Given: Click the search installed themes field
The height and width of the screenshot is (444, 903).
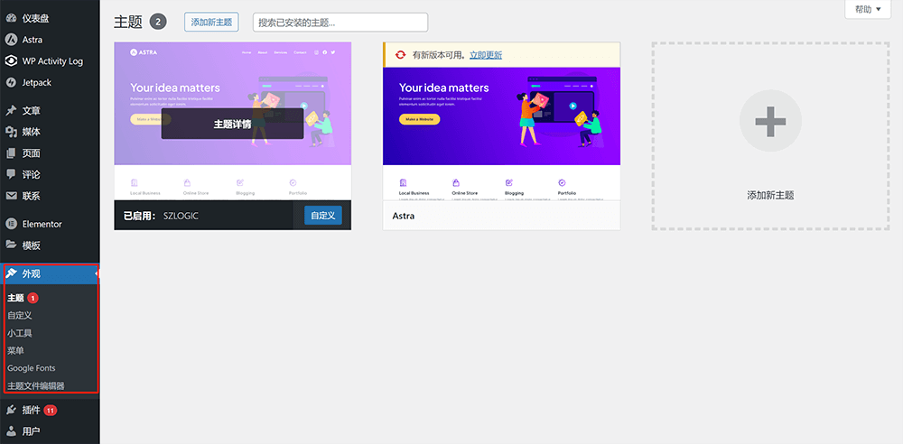Looking at the screenshot, I should (x=340, y=23).
